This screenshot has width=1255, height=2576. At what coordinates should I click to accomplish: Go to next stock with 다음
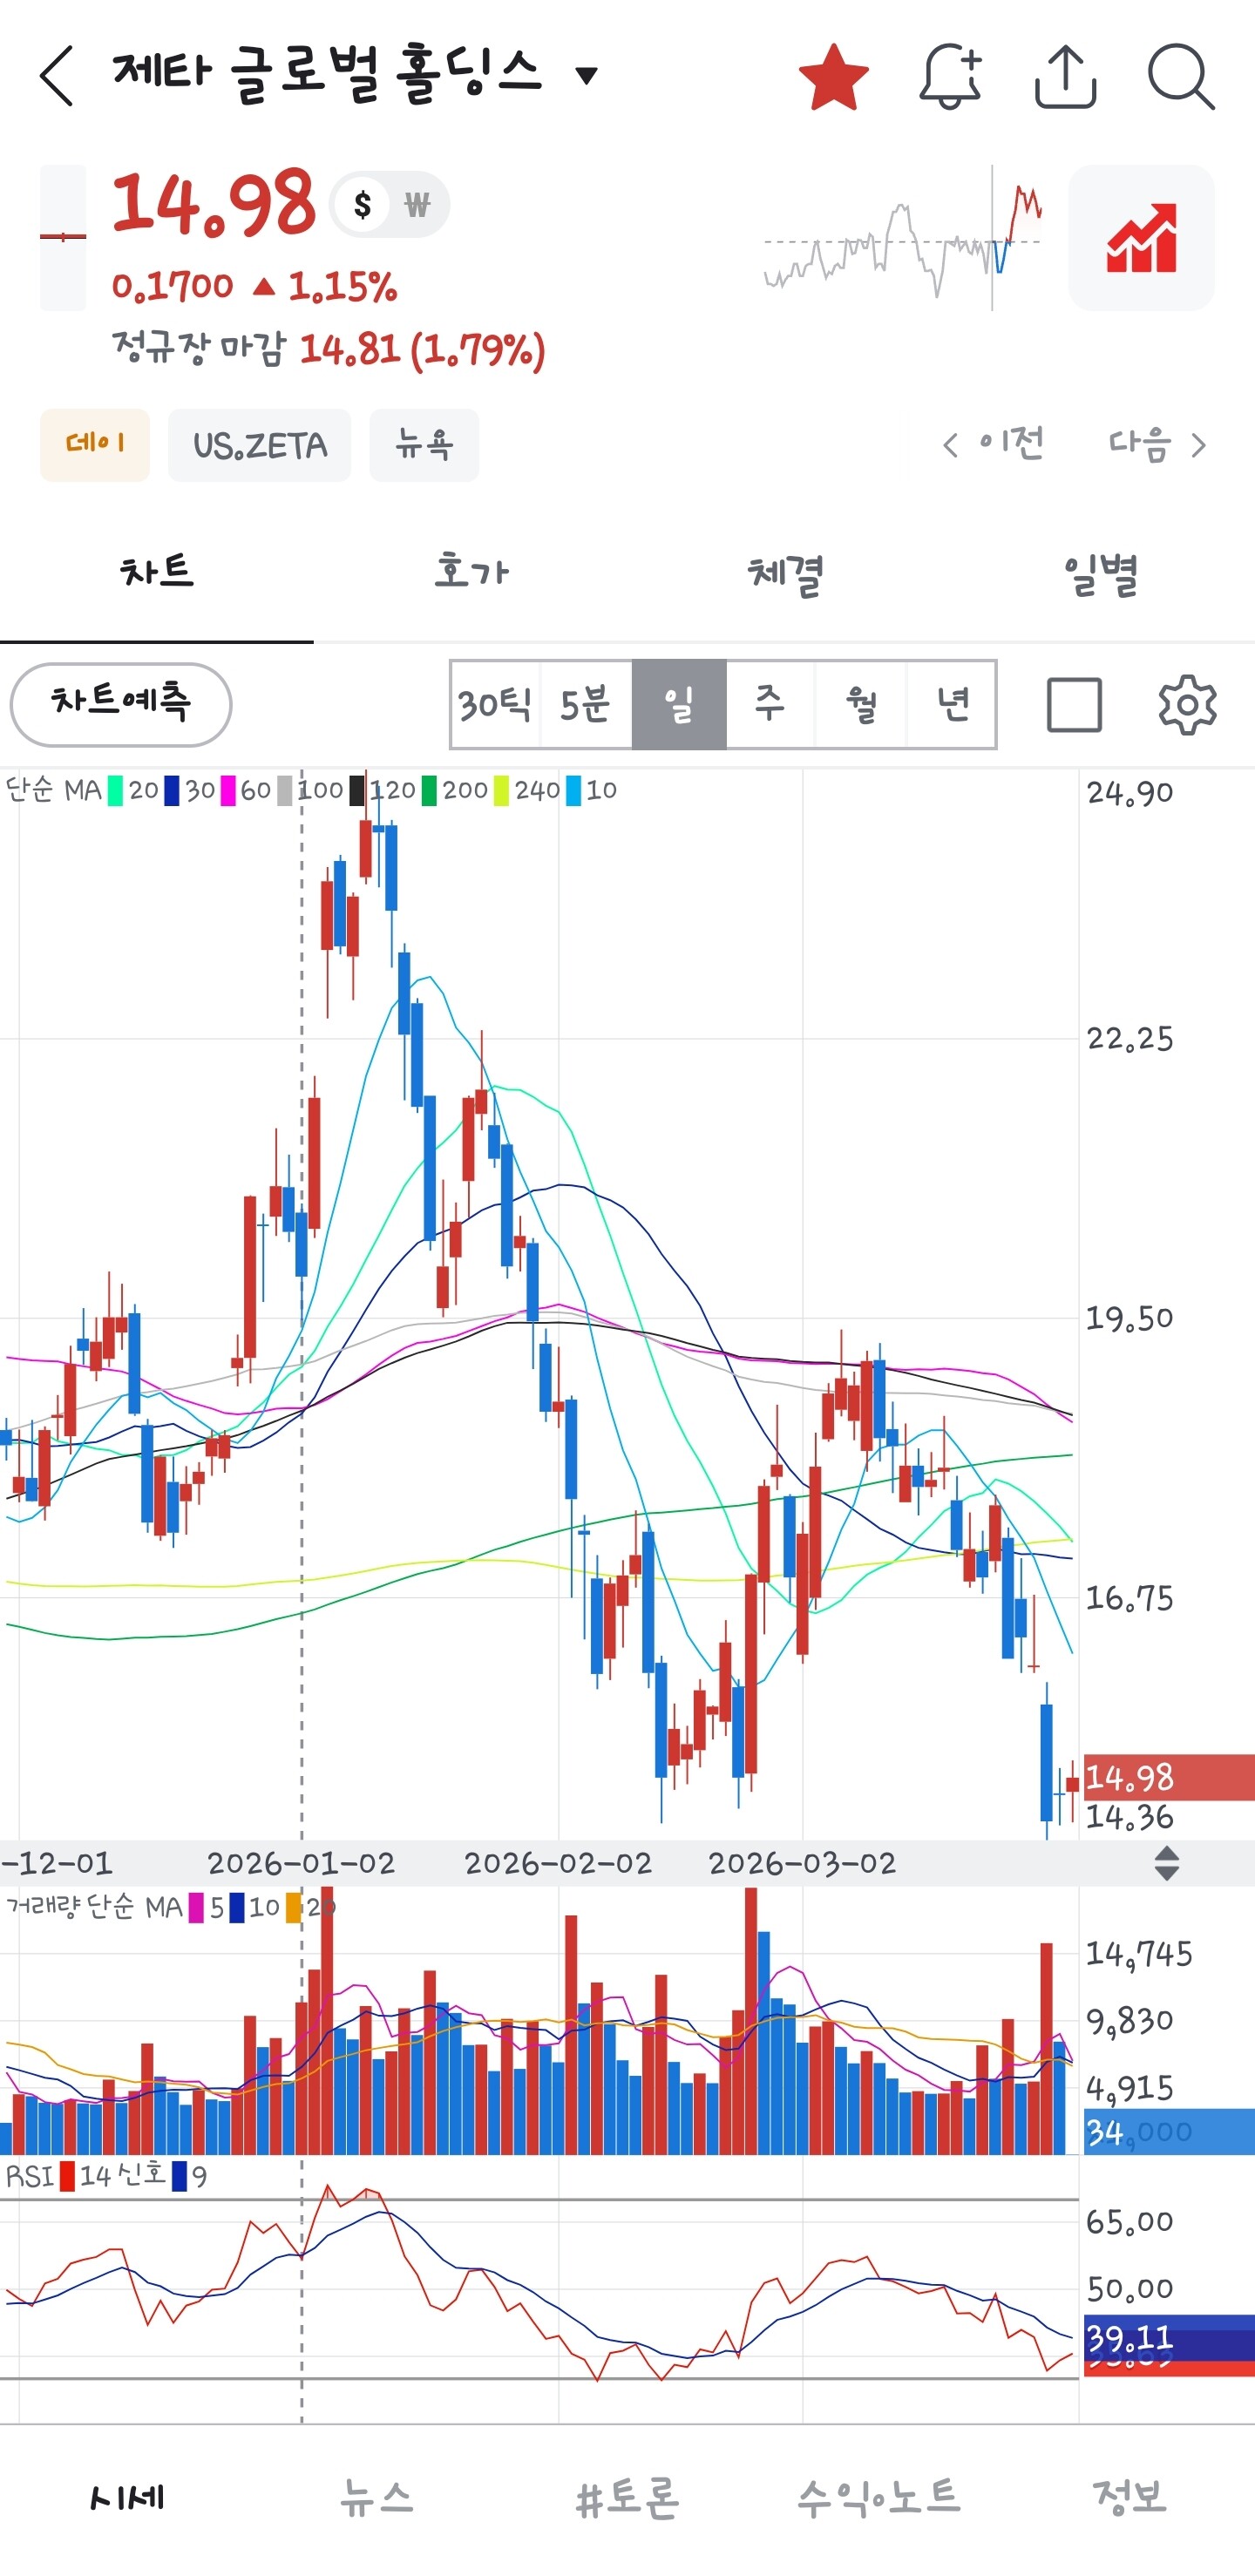click(1157, 444)
